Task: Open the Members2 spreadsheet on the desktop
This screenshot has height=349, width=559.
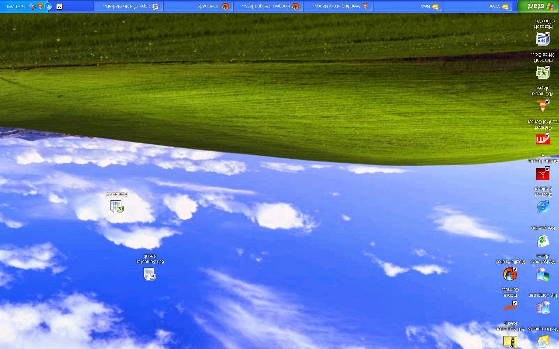Action: pyautogui.click(x=117, y=206)
